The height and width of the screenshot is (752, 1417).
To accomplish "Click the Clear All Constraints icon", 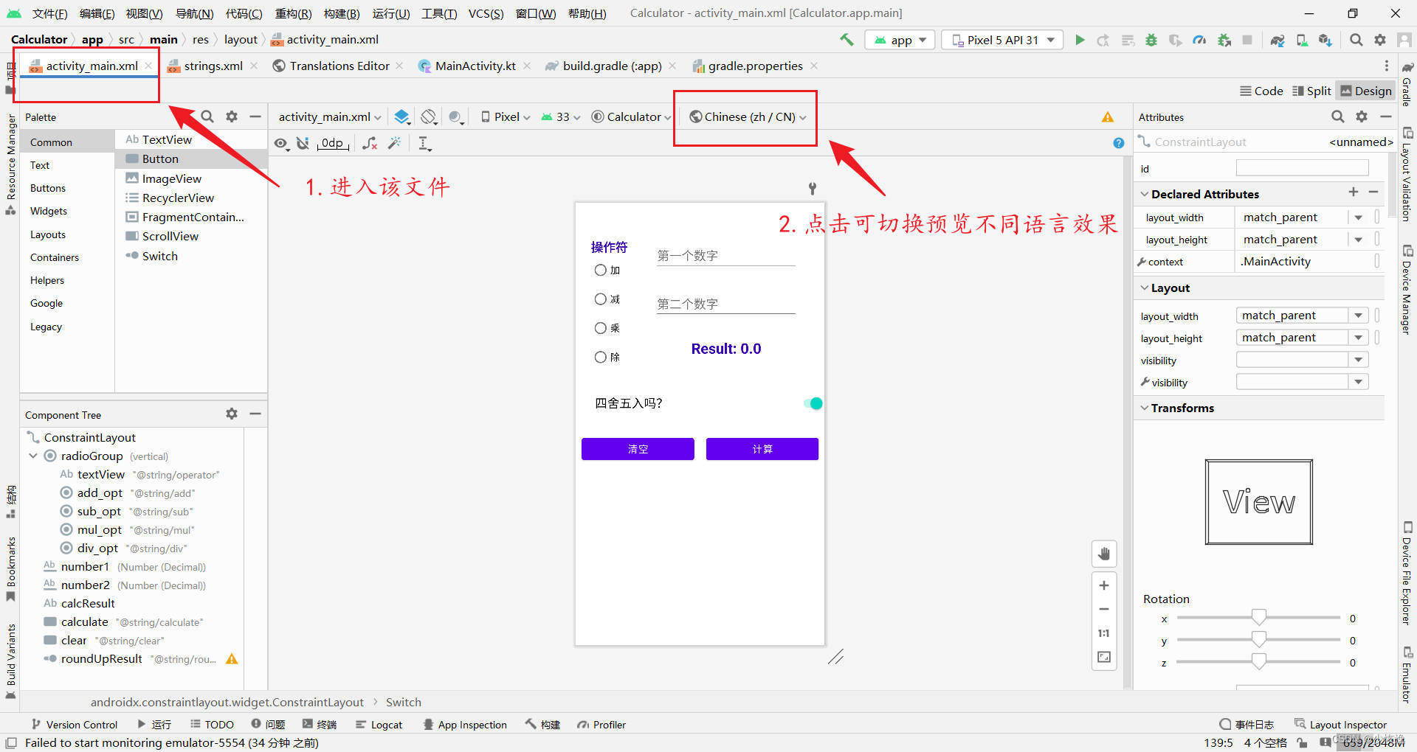I will [x=370, y=144].
